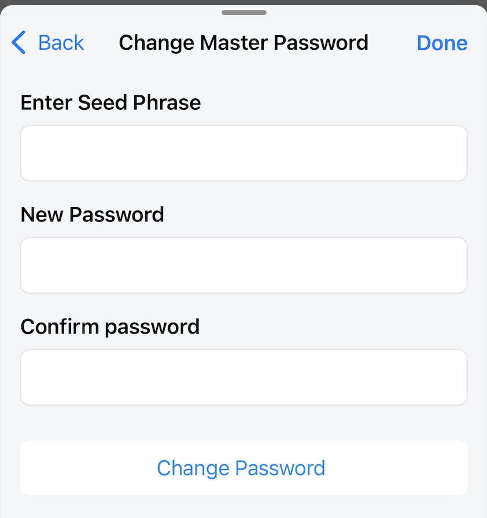
Task: Click the Enter Seed Phrase label
Action: (110, 103)
